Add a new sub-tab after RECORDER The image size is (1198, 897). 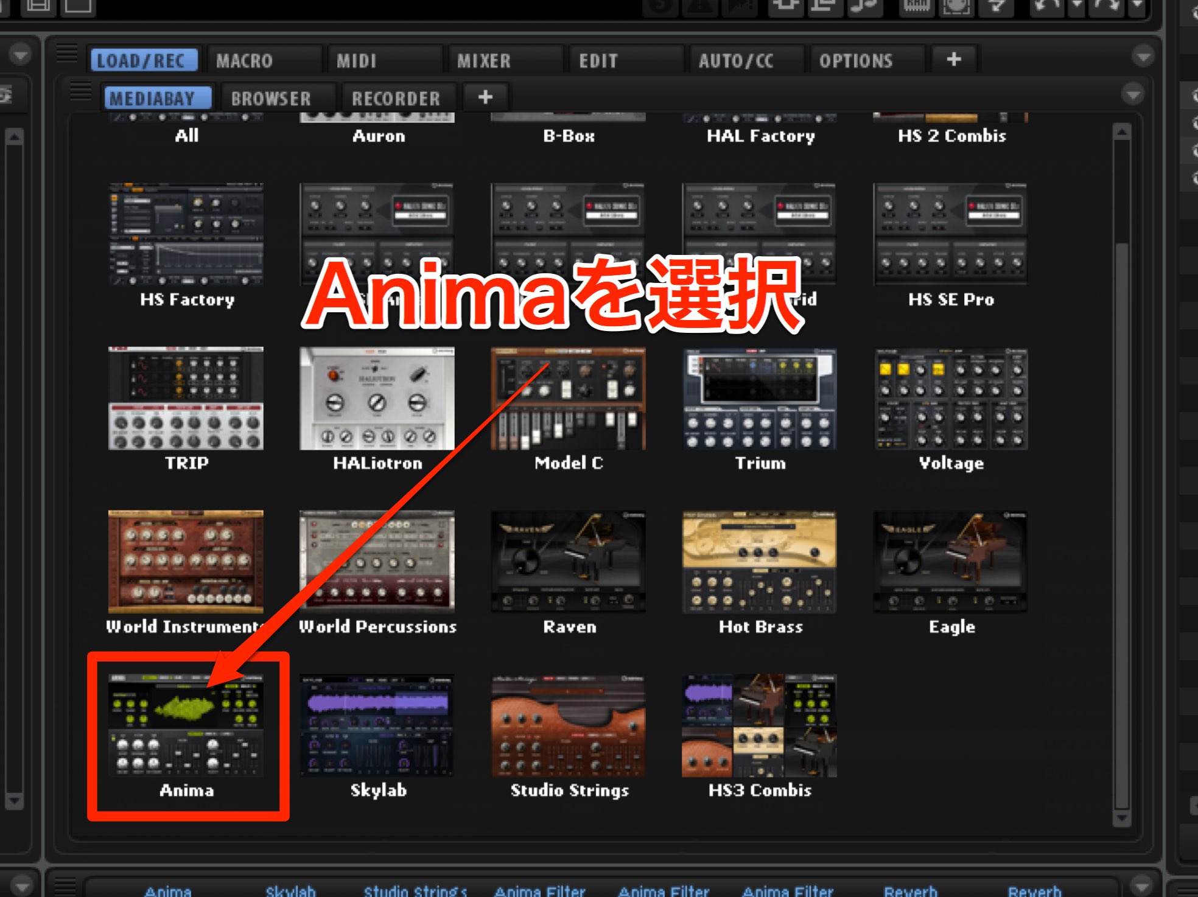[486, 97]
